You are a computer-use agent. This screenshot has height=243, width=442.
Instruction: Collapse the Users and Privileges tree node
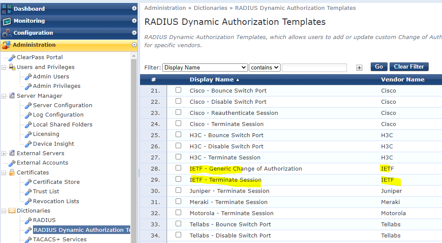click(4, 67)
